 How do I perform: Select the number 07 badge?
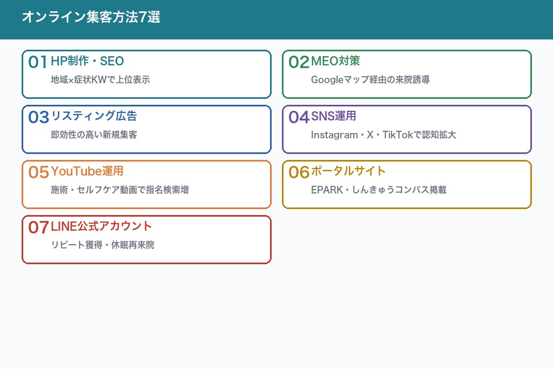(x=38, y=227)
